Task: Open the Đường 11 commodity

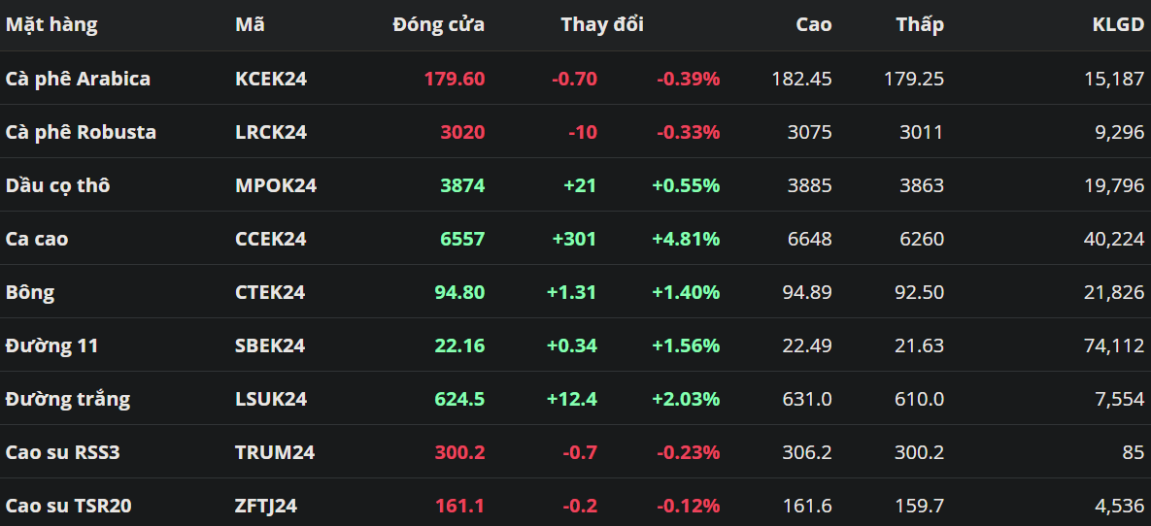Action: 51,345
